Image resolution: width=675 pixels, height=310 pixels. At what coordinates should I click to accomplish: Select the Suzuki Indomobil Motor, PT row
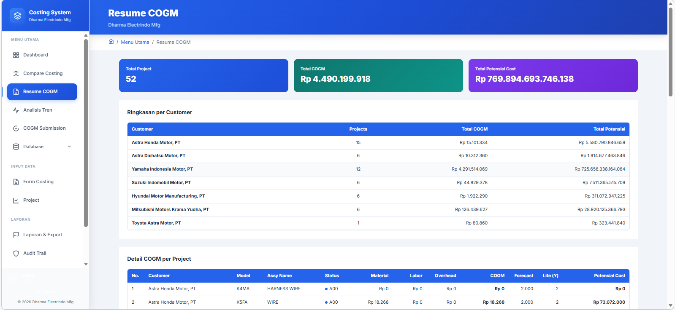coord(378,183)
